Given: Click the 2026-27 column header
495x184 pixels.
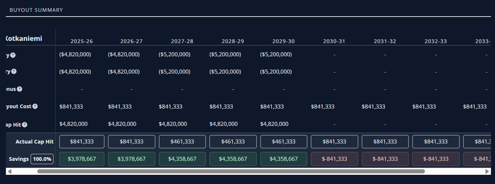Looking at the screenshot, I should [x=131, y=42].
